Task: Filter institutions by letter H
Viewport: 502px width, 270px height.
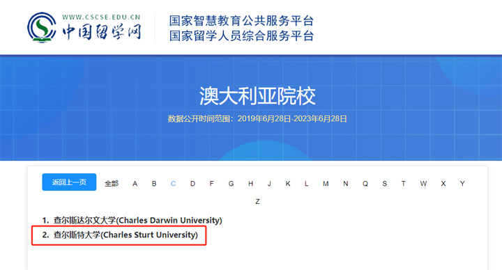Action: click(251, 184)
